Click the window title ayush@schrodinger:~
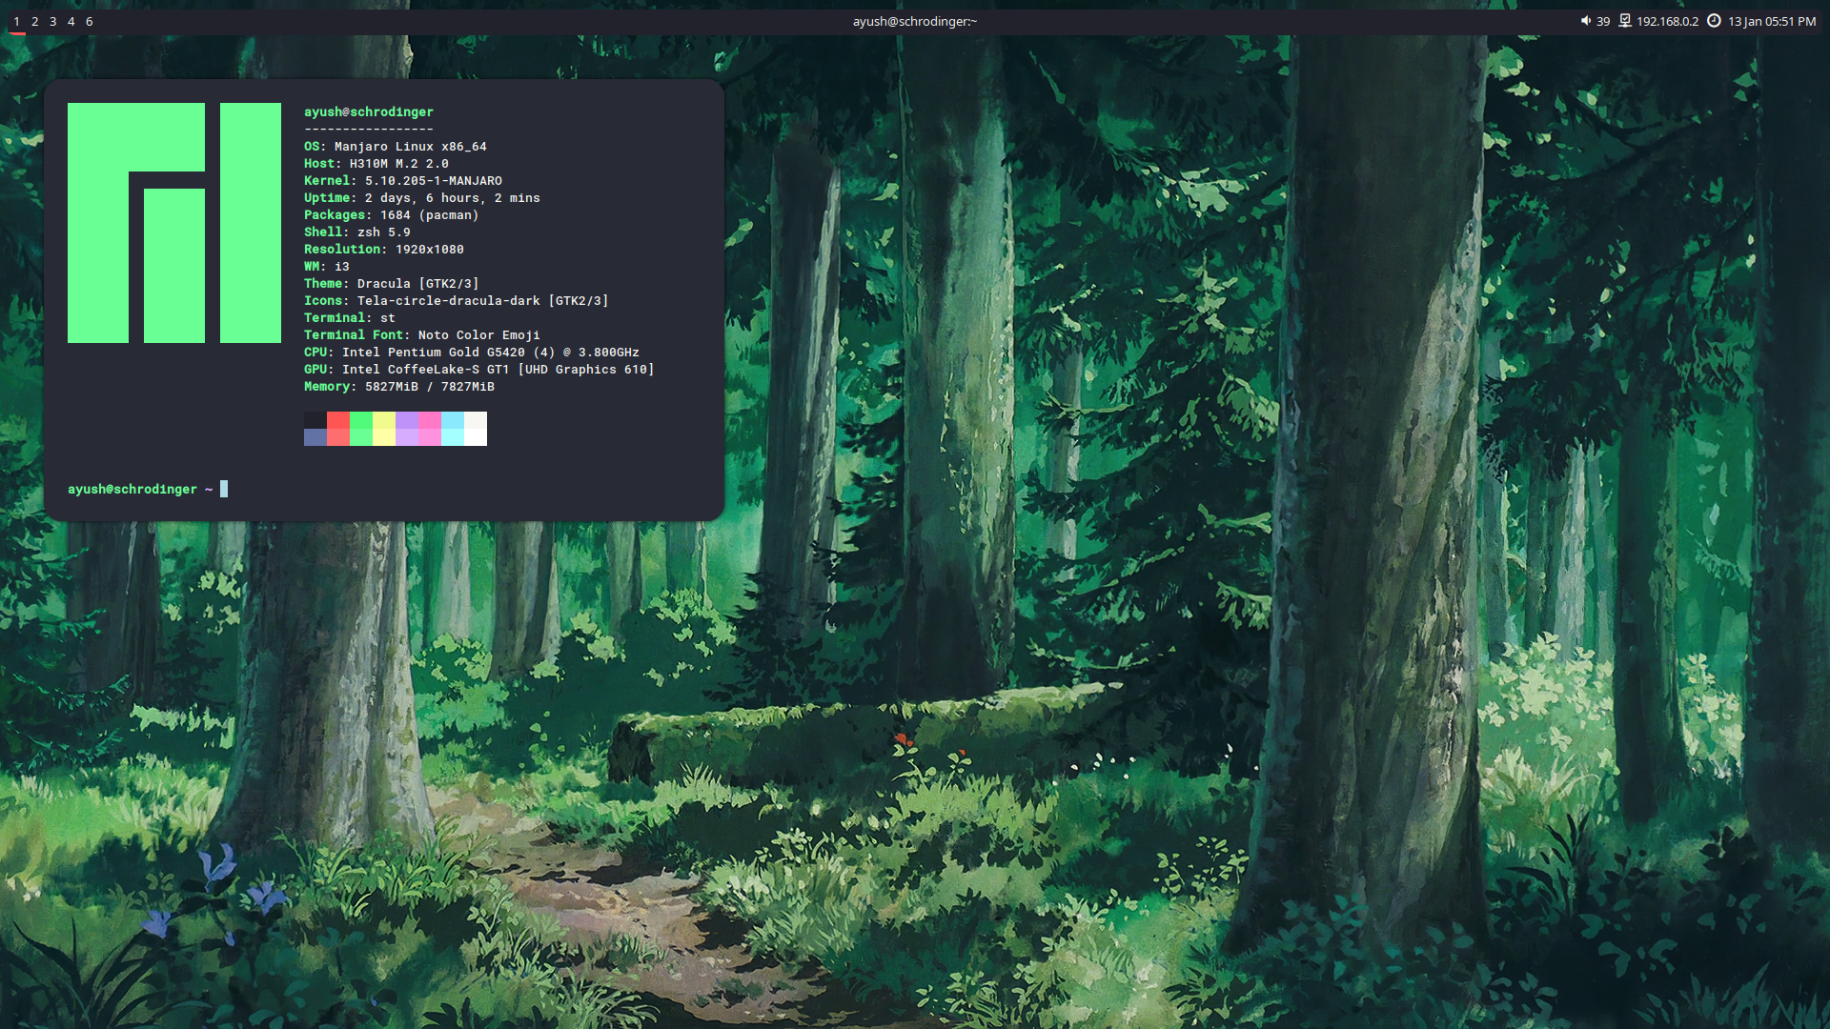Image resolution: width=1830 pixels, height=1029 pixels. coord(914,21)
